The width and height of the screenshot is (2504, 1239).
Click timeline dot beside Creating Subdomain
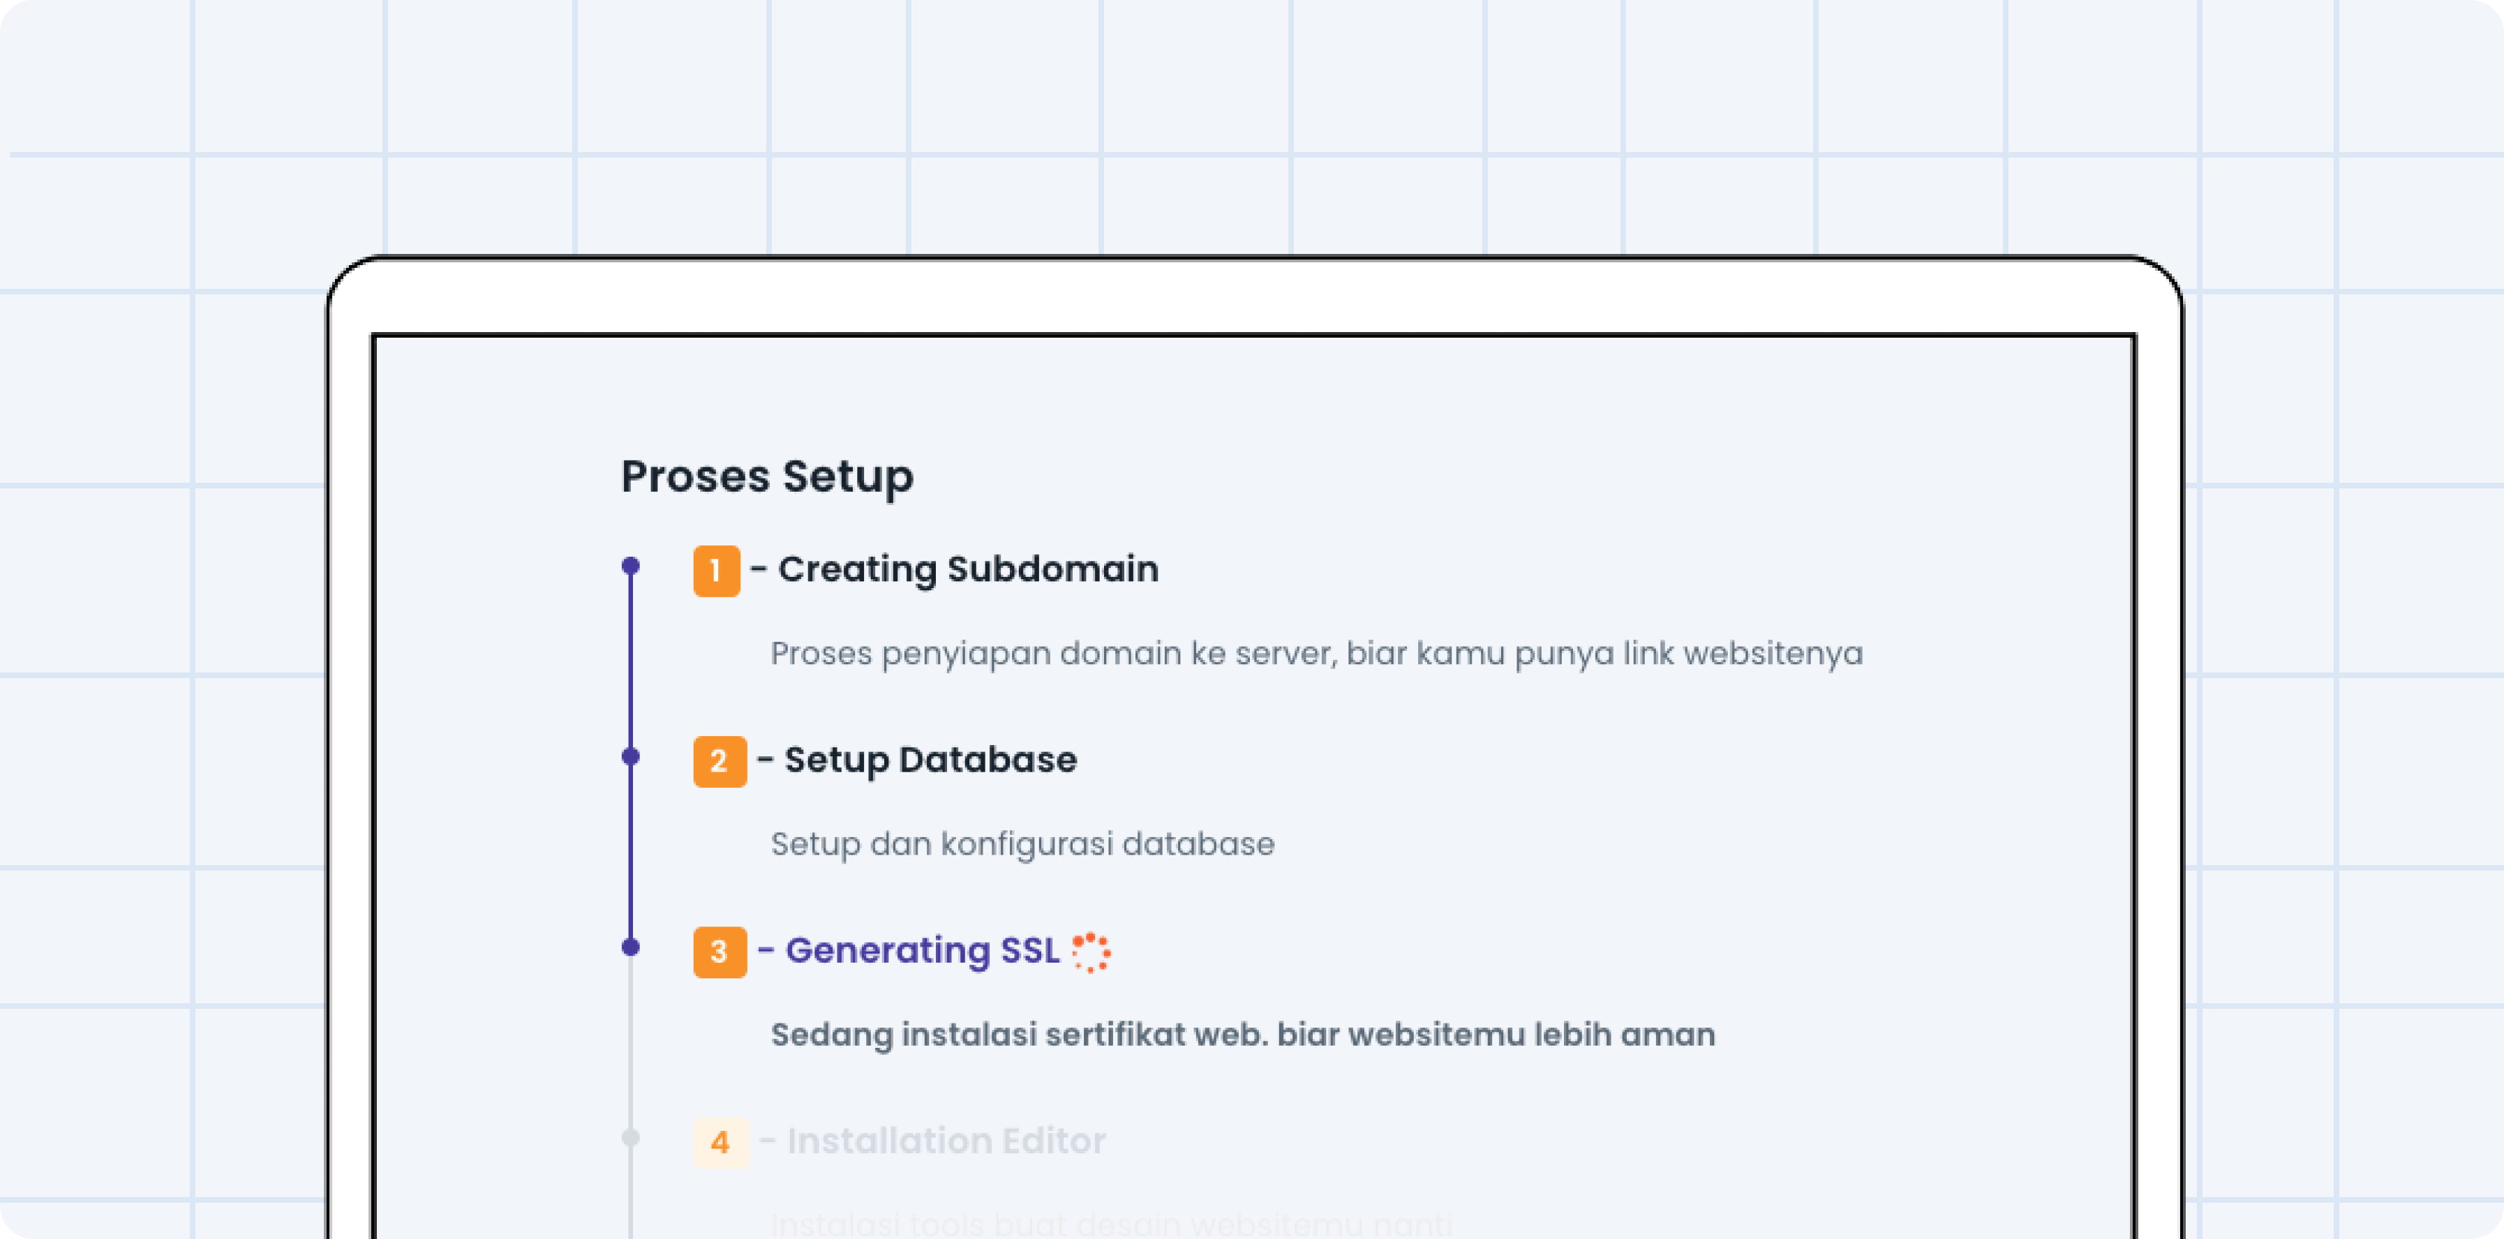click(631, 566)
